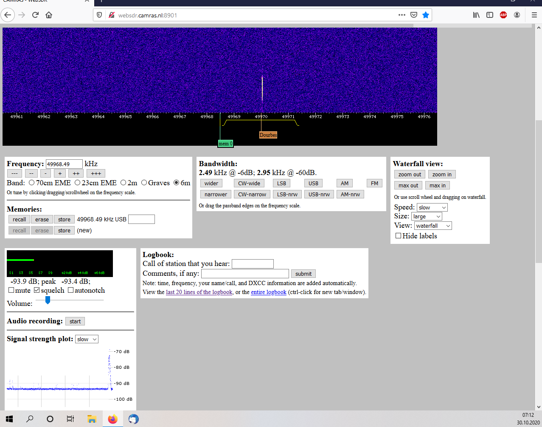This screenshot has height=427, width=542.
Task: Open the Adblock Plus extension icon
Action: tap(503, 15)
